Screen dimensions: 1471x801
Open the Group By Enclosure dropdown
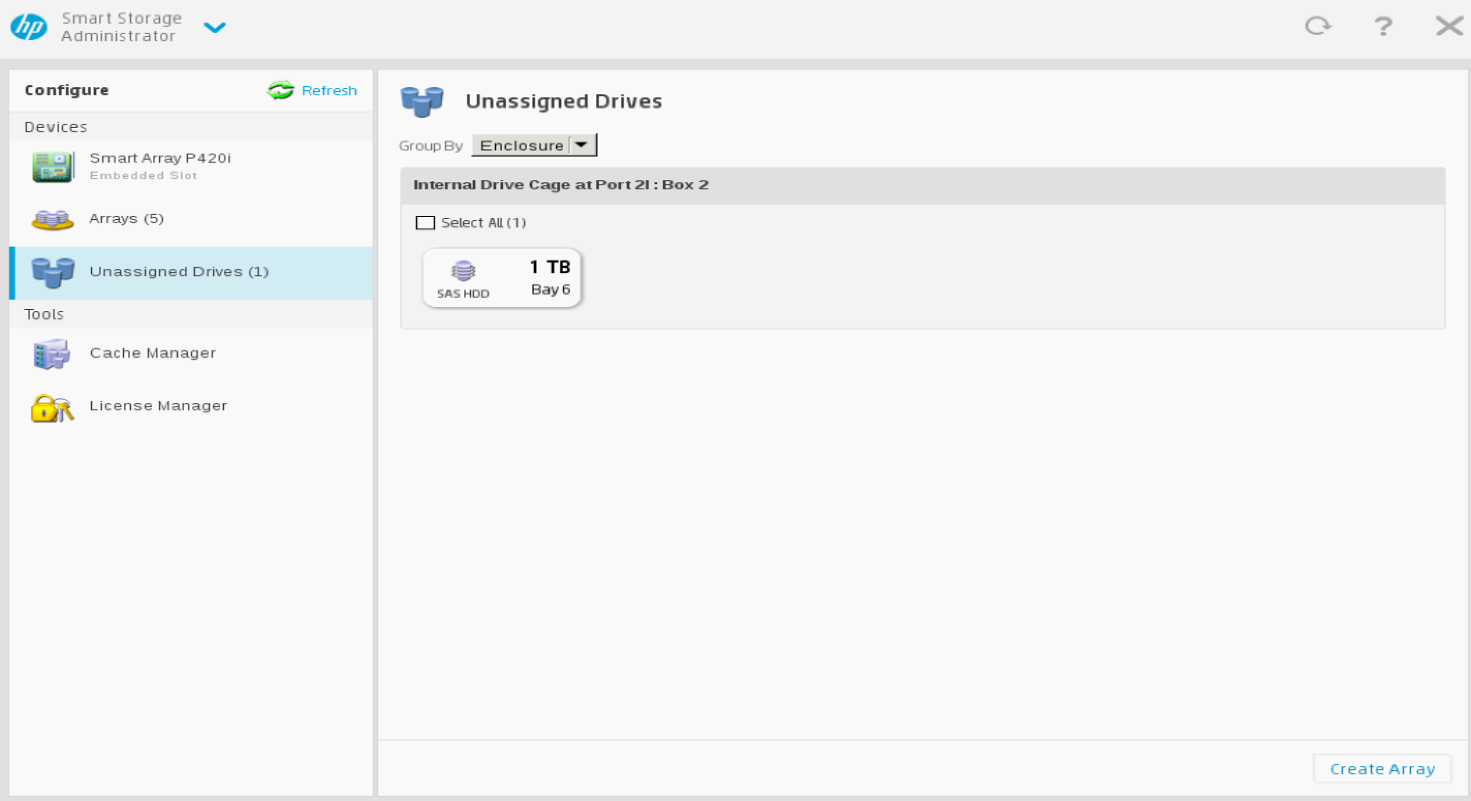tap(521, 145)
